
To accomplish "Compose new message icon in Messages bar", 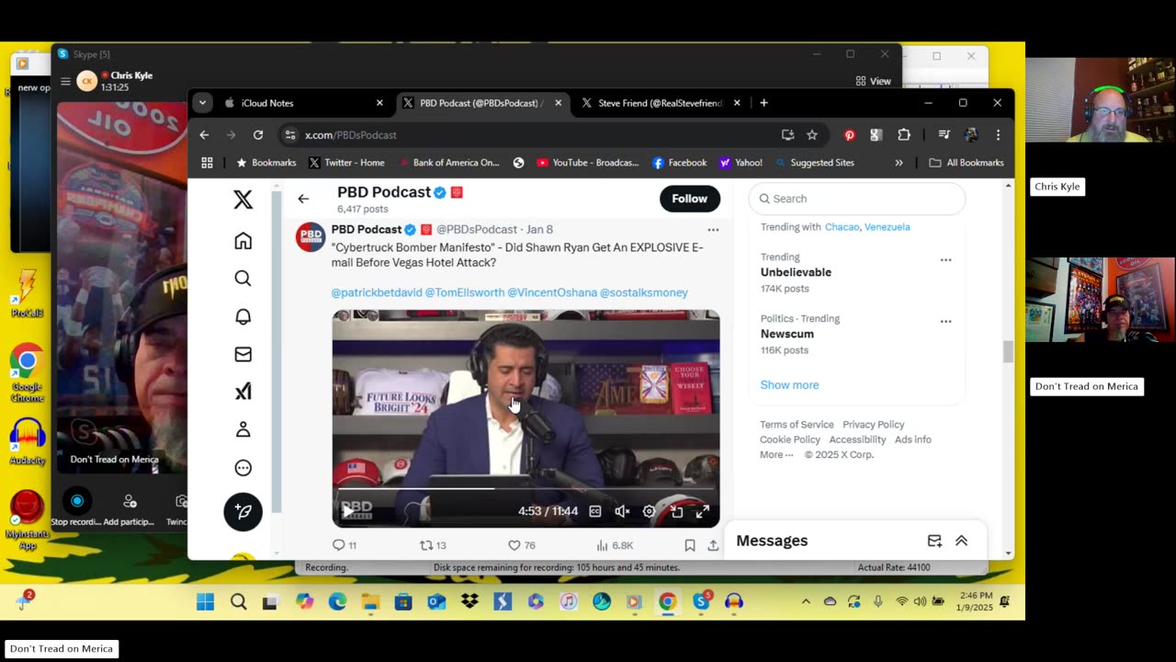I will coord(934,541).
